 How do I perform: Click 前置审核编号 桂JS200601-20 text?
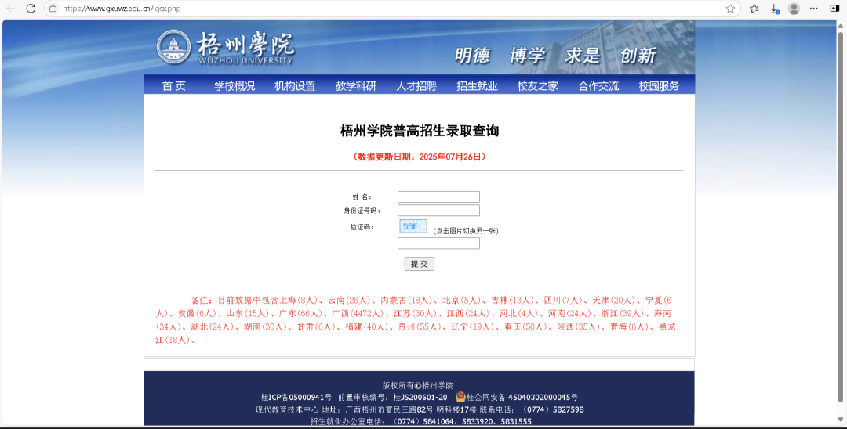click(393, 397)
